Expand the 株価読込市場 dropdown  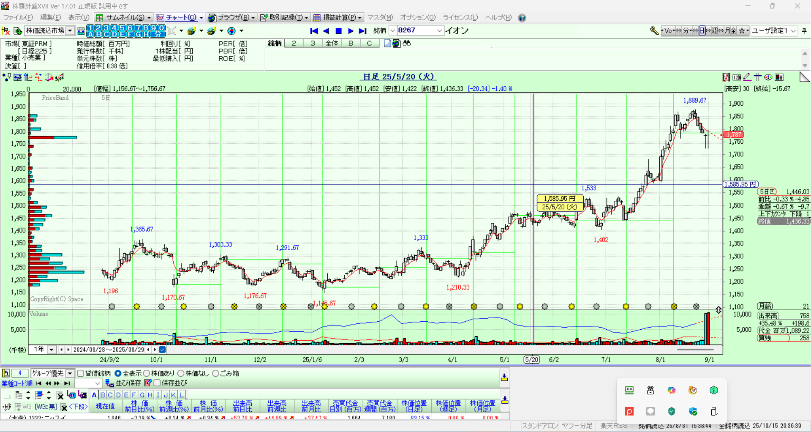pyautogui.click(x=70, y=31)
